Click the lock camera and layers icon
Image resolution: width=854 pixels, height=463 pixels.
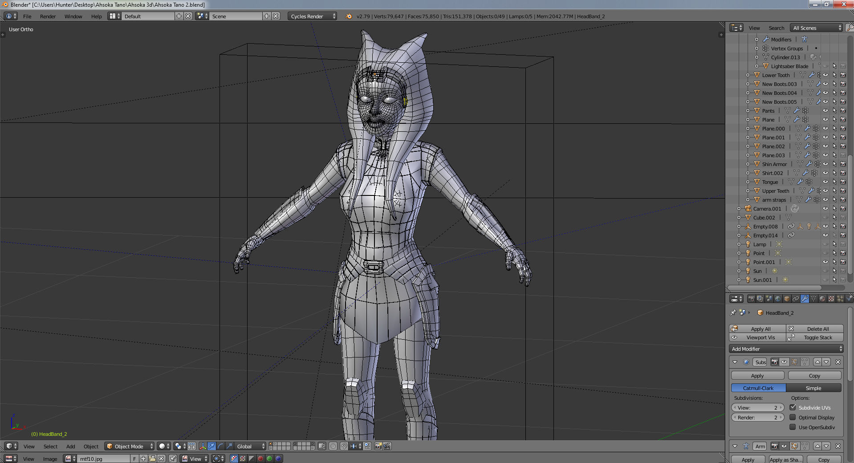tap(322, 446)
